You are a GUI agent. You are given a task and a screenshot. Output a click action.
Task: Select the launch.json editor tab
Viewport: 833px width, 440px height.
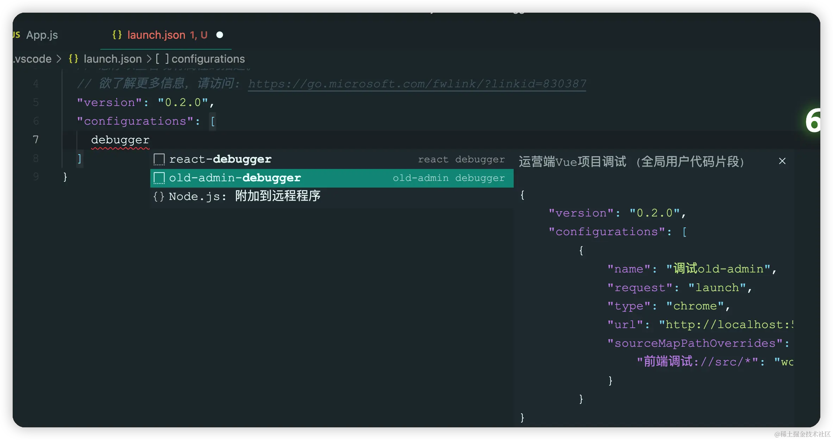click(x=166, y=35)
